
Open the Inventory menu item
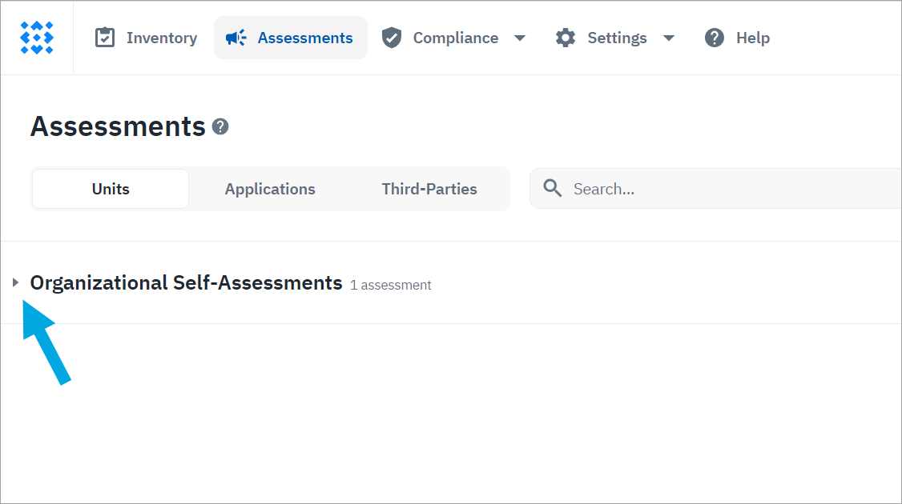point(161,38)
